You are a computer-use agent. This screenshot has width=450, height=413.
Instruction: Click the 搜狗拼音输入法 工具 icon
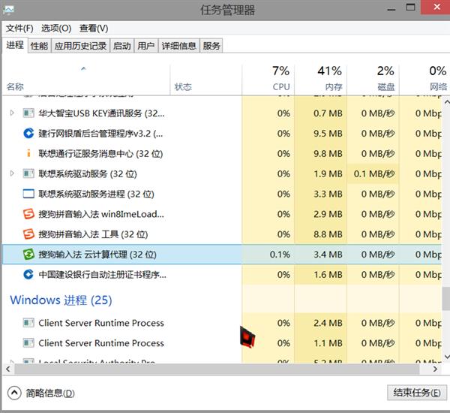pos(28,234)
